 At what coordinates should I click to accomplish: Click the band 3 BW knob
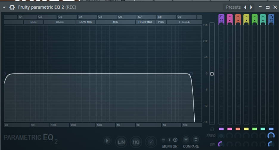tap(238, 144)
